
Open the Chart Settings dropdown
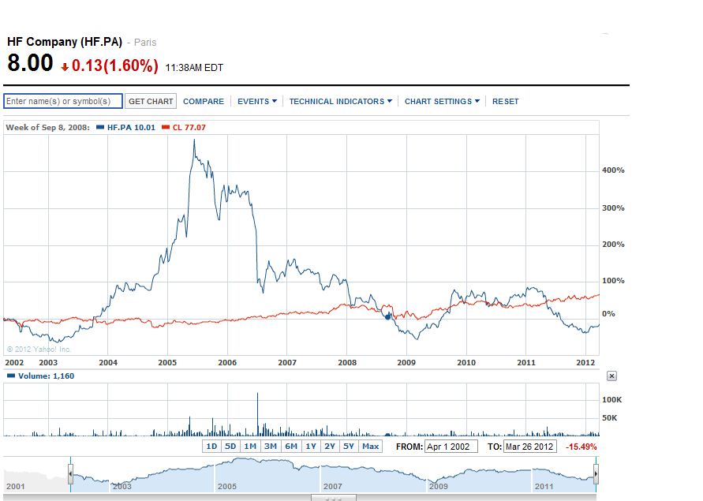pos(442,101)
